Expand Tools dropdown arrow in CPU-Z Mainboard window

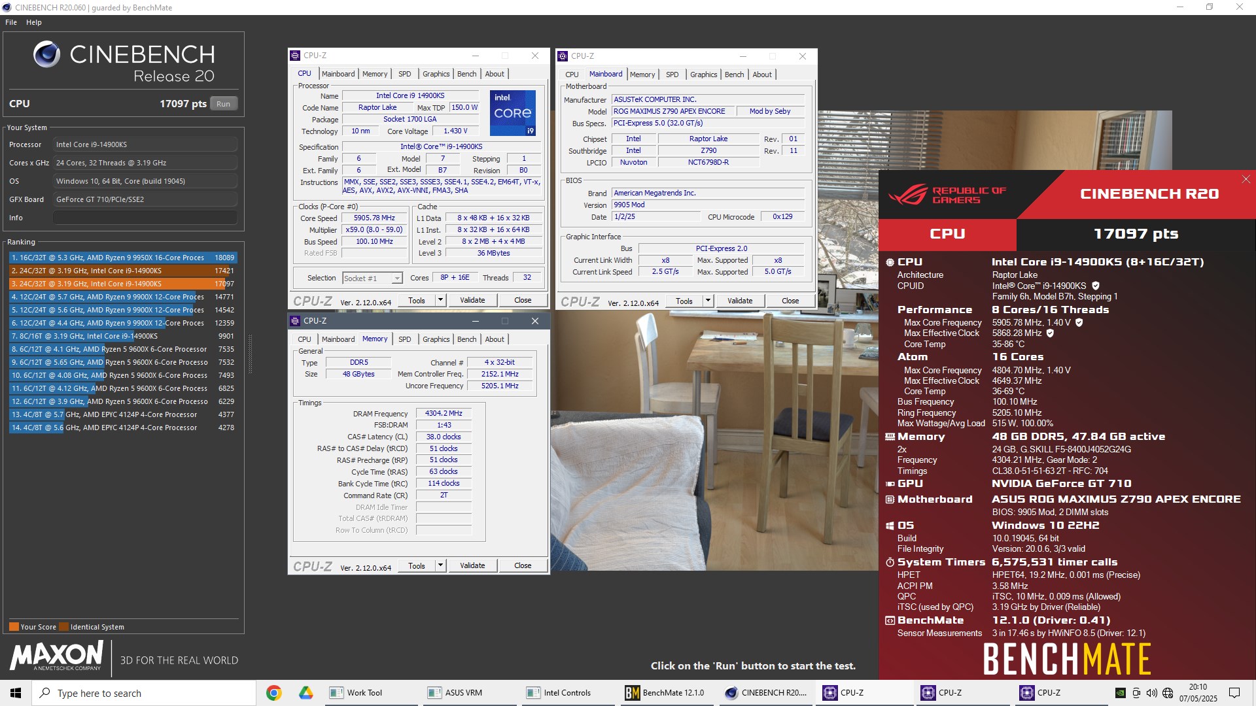(x=708, y=301)
